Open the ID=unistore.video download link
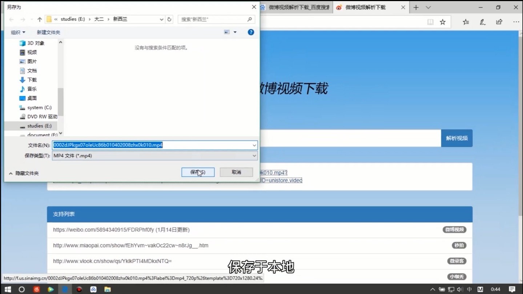This screenshot has width=523, height=294. coord(282,180)
